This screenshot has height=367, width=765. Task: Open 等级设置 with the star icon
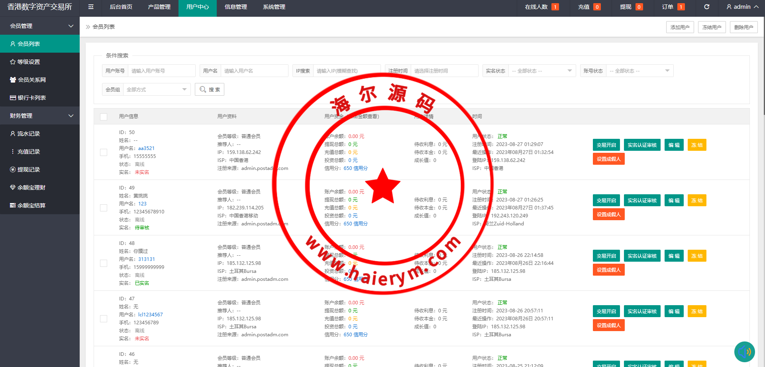[x=28, y=62]
